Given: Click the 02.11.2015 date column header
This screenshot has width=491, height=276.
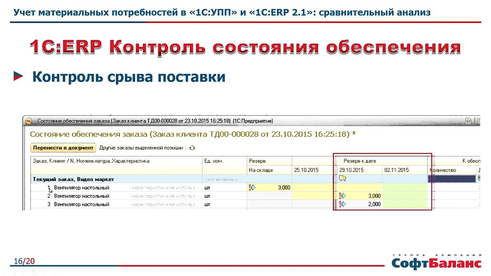Looking at the screenshot, I should coord(405,170).
